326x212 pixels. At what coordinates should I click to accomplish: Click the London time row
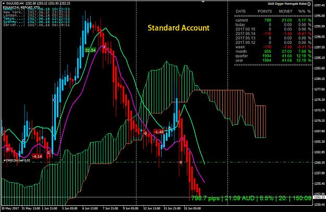click(37, 15)
